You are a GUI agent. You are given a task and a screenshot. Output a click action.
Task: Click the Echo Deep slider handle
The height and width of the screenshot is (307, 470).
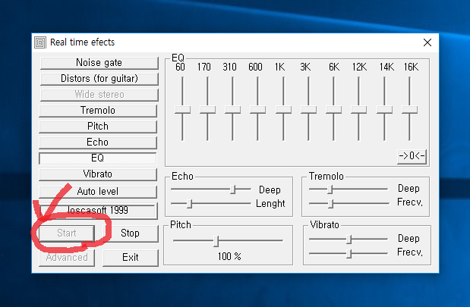point(233,190)
